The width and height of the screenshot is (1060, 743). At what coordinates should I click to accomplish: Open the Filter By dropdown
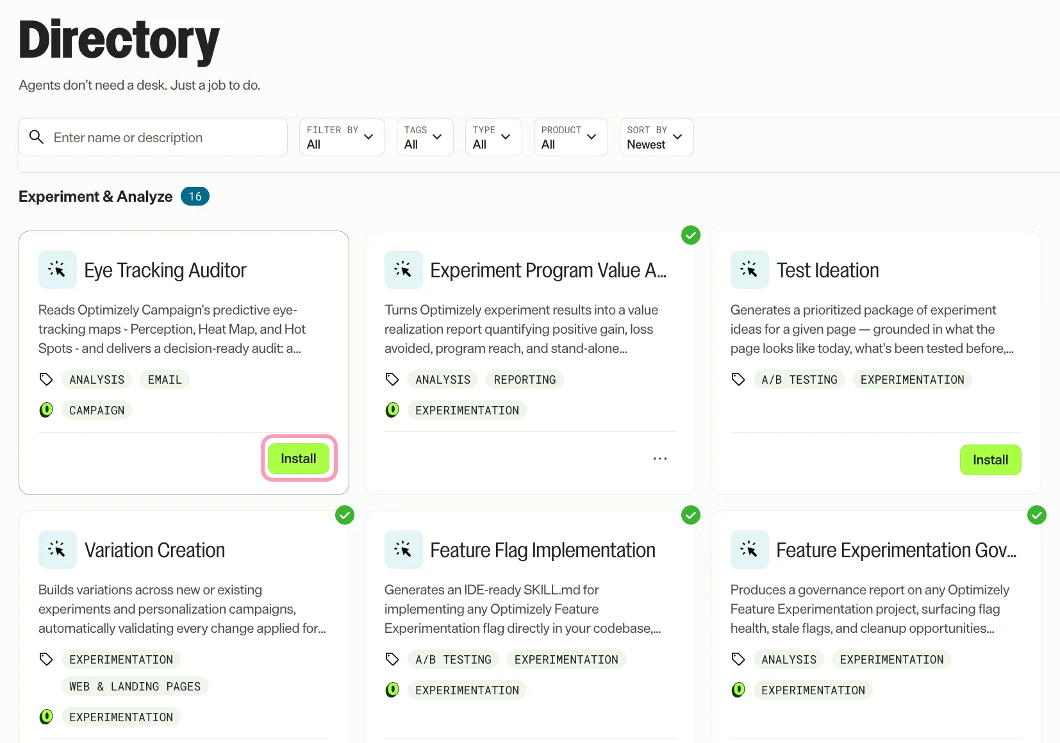(342, 137)
